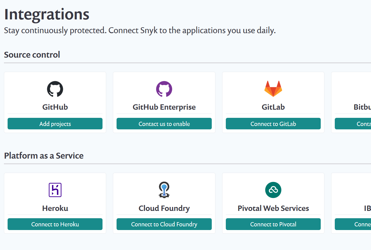Click the Connect to Heroku button

pyautogui.click(x=55, y=224)
